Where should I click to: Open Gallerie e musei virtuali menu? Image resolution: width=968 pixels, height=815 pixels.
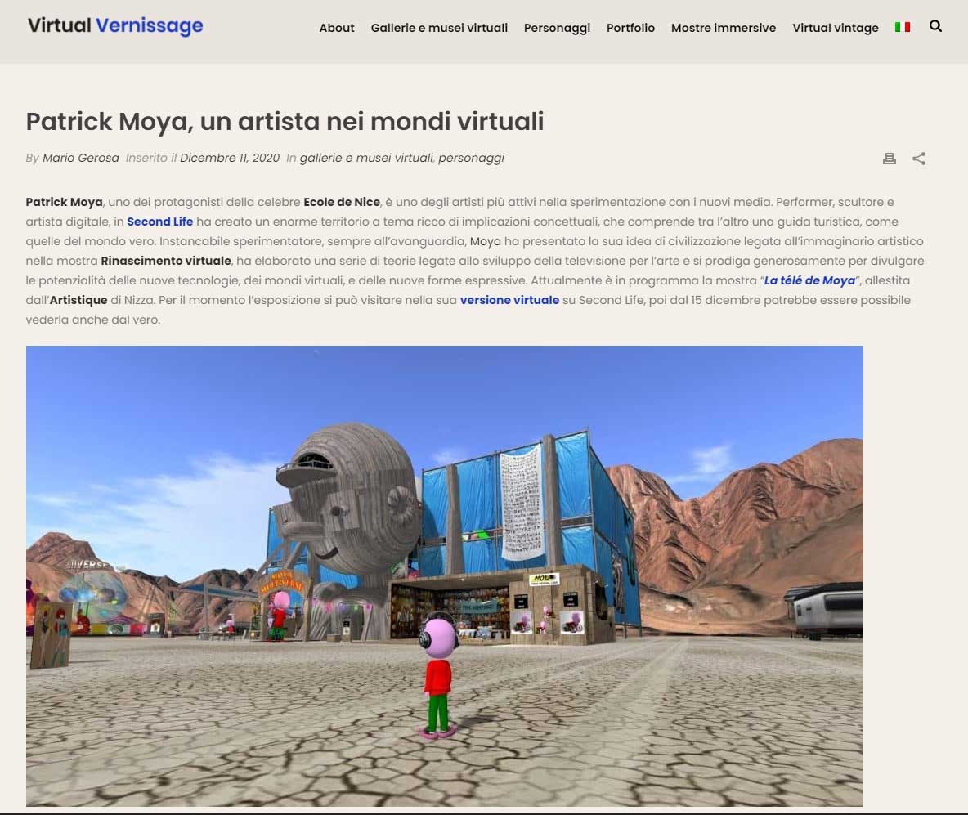click(439, 28)
